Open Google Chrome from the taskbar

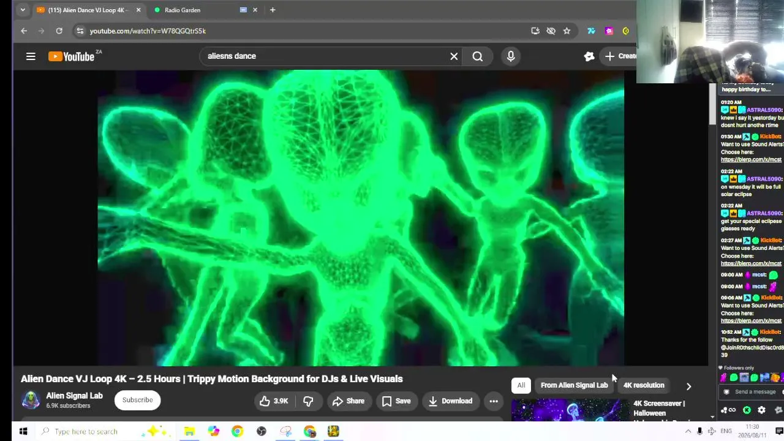237,432
